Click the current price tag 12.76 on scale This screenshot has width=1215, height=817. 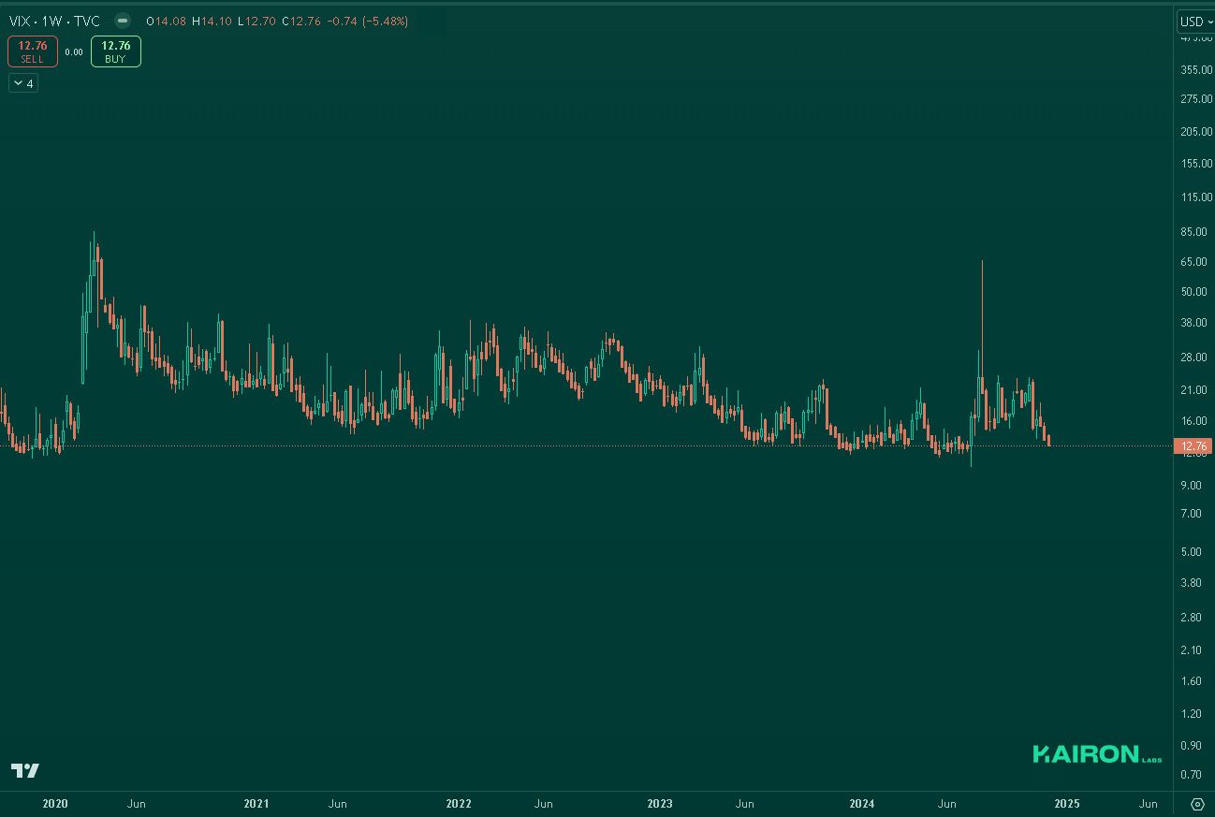point(1193,446)
